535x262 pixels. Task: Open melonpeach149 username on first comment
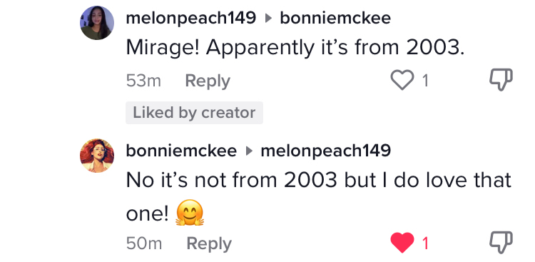click(x=190, y=18)
